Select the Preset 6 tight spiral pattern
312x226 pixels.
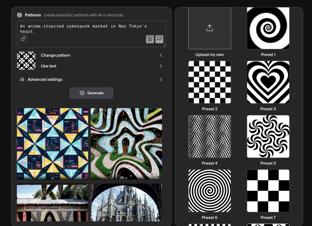click(210, 191)
